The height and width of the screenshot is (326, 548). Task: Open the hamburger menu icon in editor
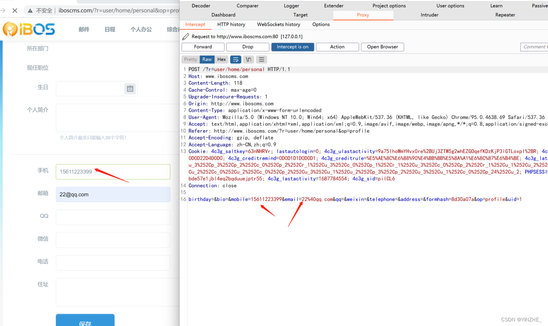click(x=261, y=60)
